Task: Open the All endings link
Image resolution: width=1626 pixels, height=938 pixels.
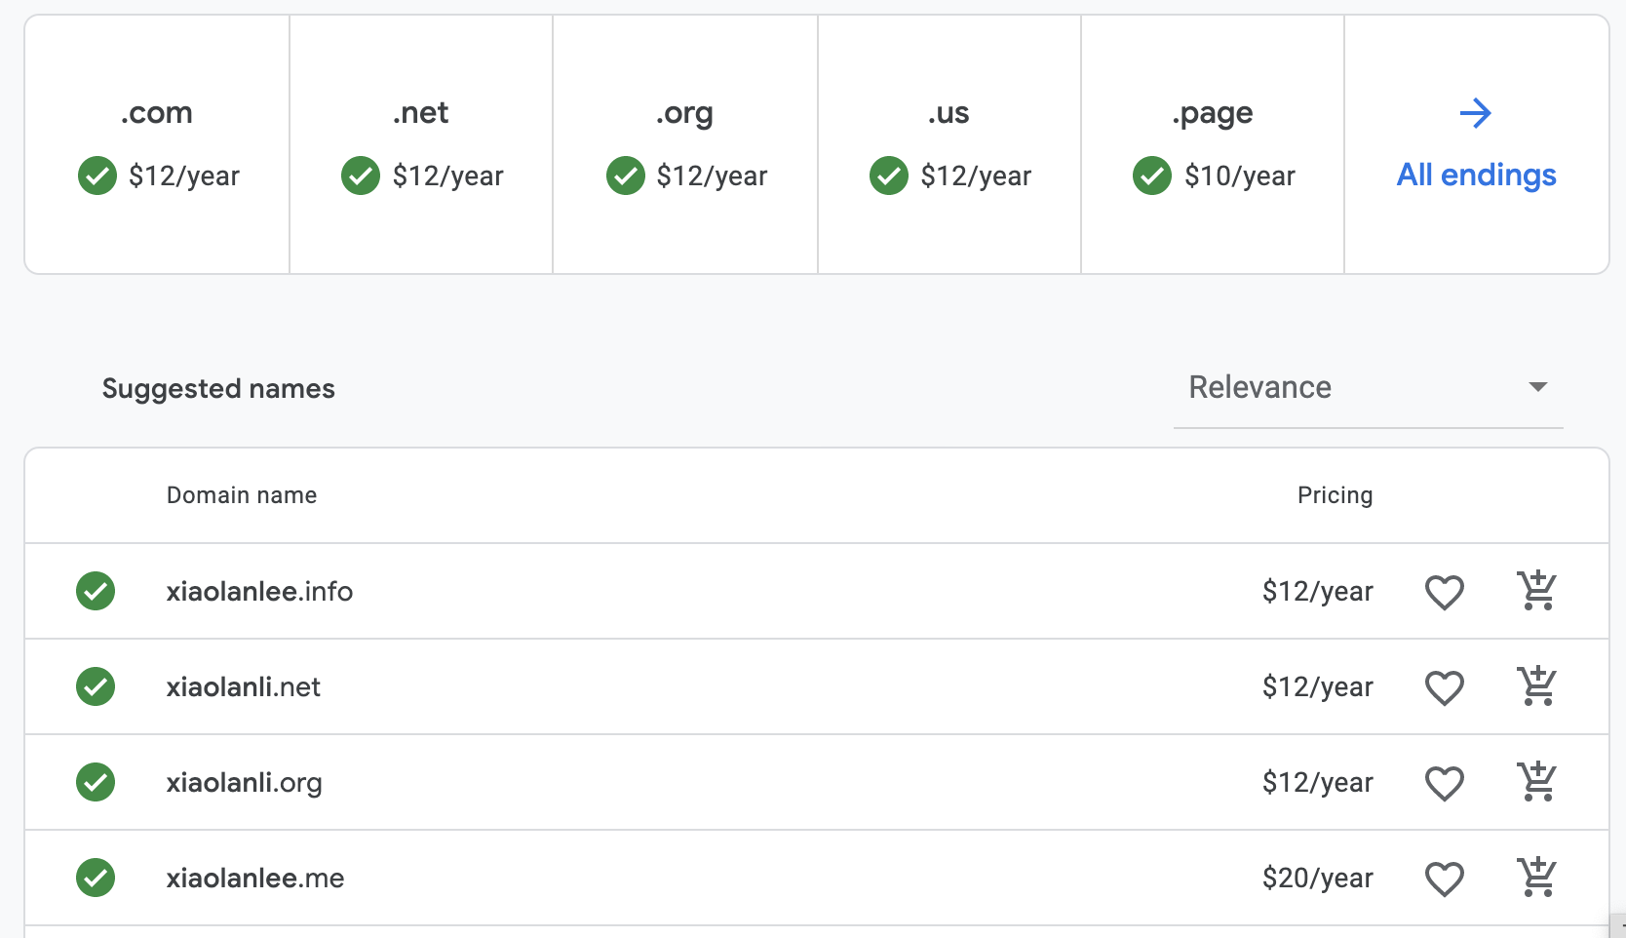Action: (x=1476, y=176)
